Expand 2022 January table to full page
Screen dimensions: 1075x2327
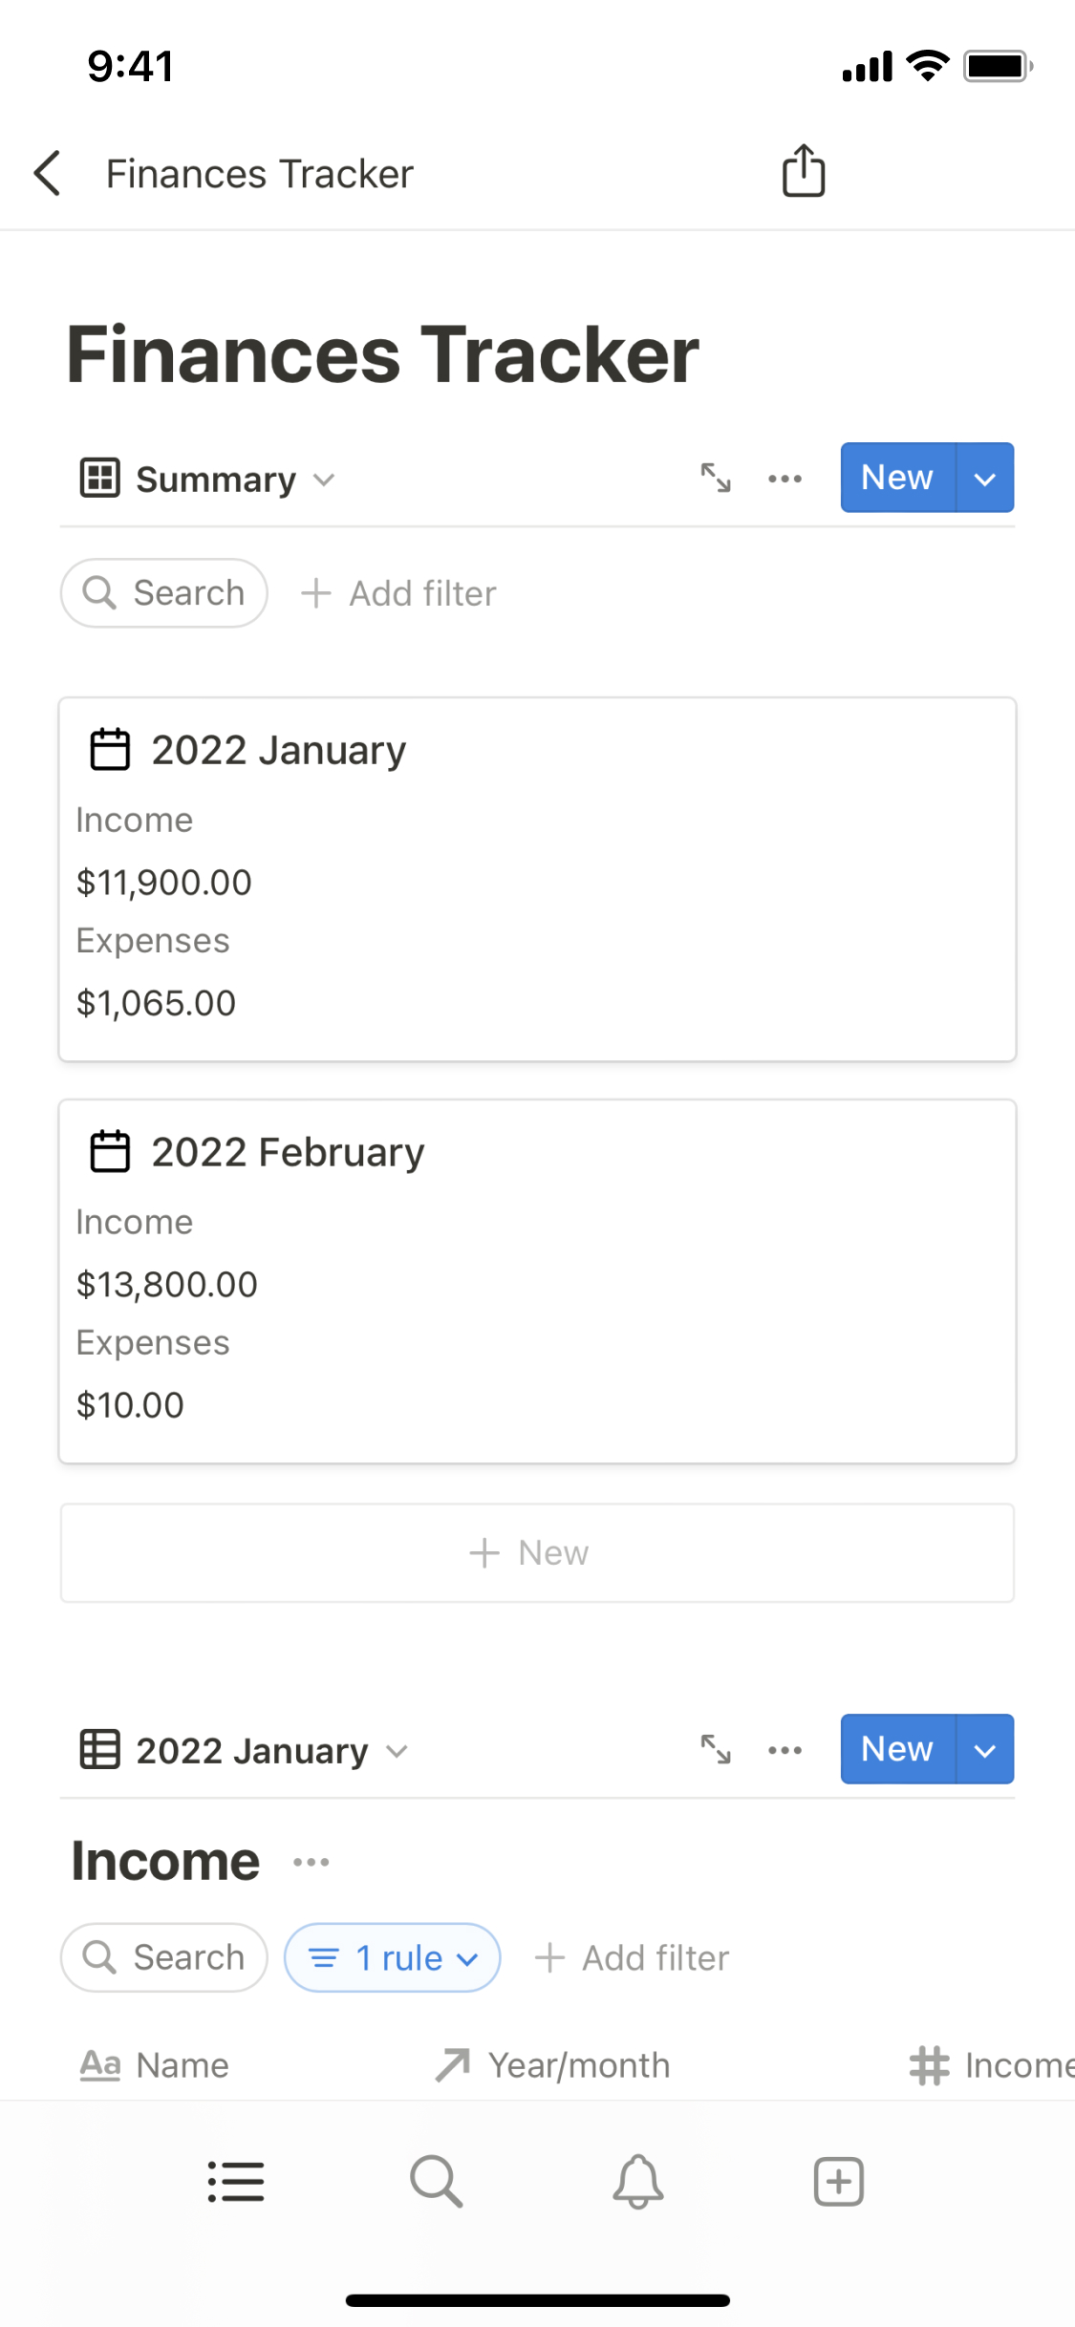pos(716,1749)
